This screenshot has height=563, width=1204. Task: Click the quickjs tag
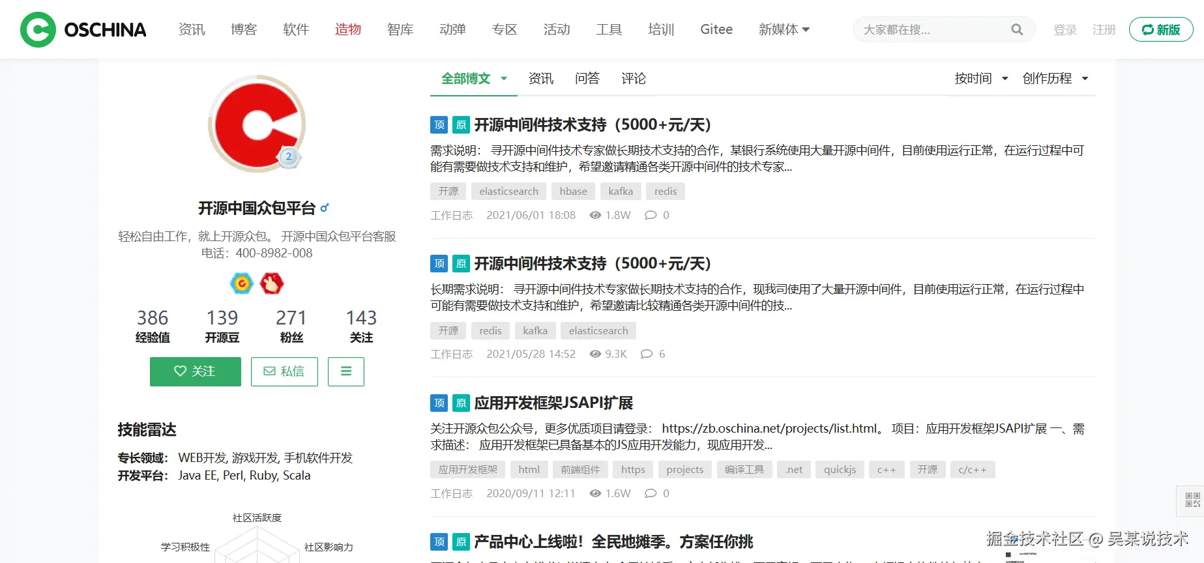(840, 470)
